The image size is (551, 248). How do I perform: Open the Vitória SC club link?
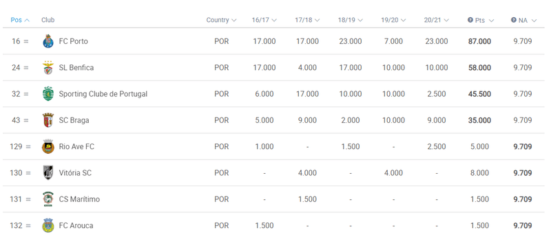click(x=75, y=172)
